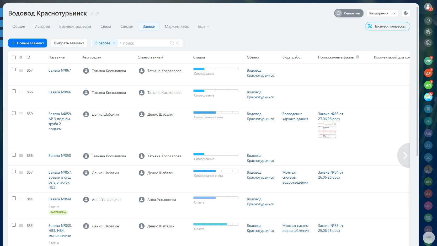Click search magnifier icon in filter field
This screenshot has width=437, height=246.
click(x=172, y=43)
